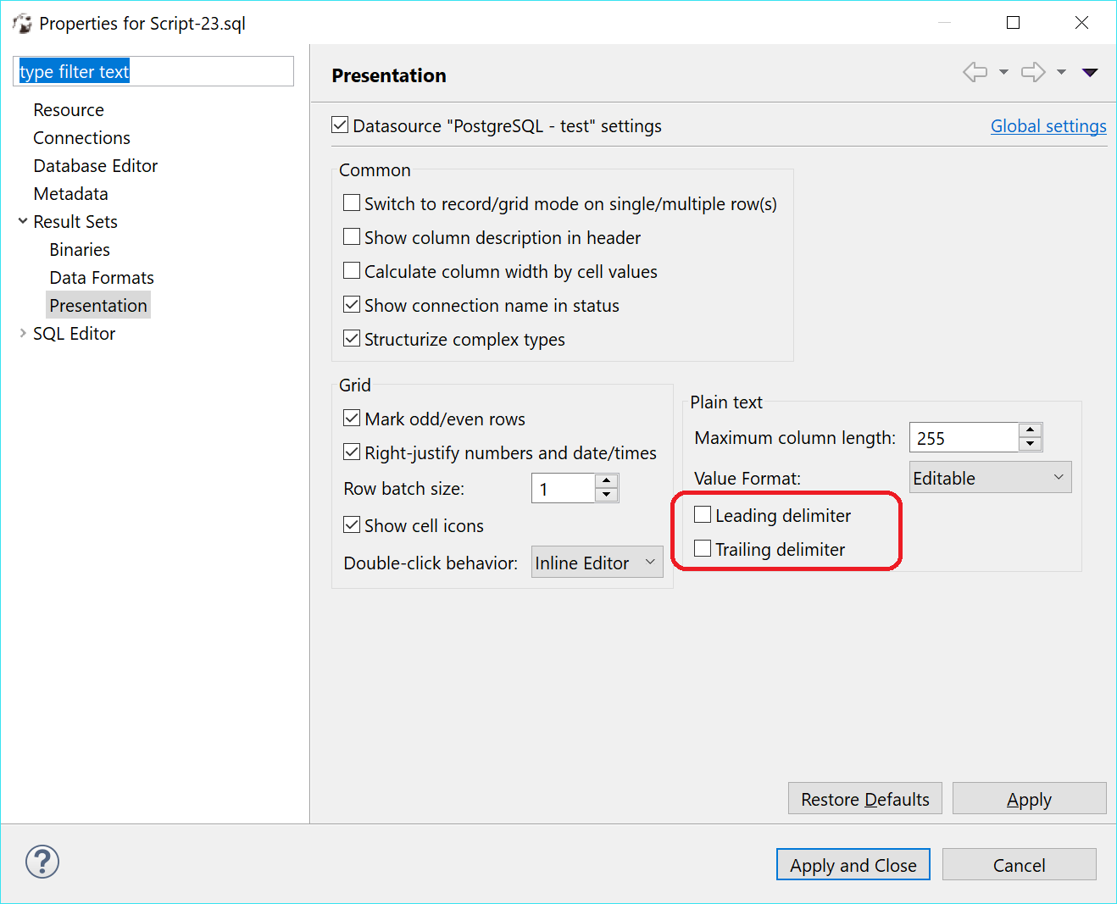Viewport: 1117px width, 904px height.
Task: Open the Double-click behavior dropdown
Action: pyautogui.click(x=597, y=562)
